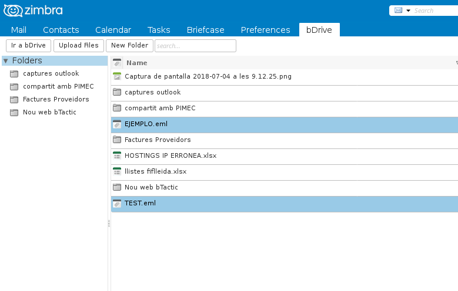Click the file type column header icon

[x=116, y=63]
